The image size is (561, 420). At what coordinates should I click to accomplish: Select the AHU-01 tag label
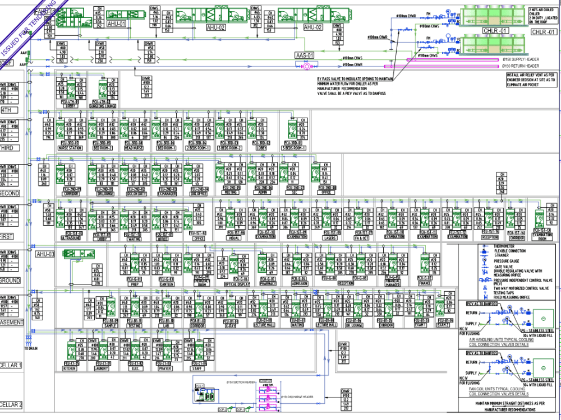tap(117, 24)
